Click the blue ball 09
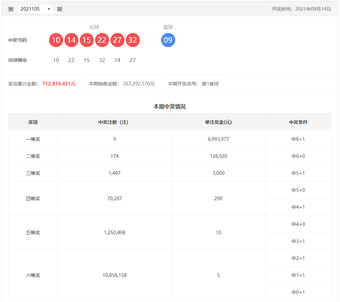This screenshot has height=302, width=340. tap(168, 40)
